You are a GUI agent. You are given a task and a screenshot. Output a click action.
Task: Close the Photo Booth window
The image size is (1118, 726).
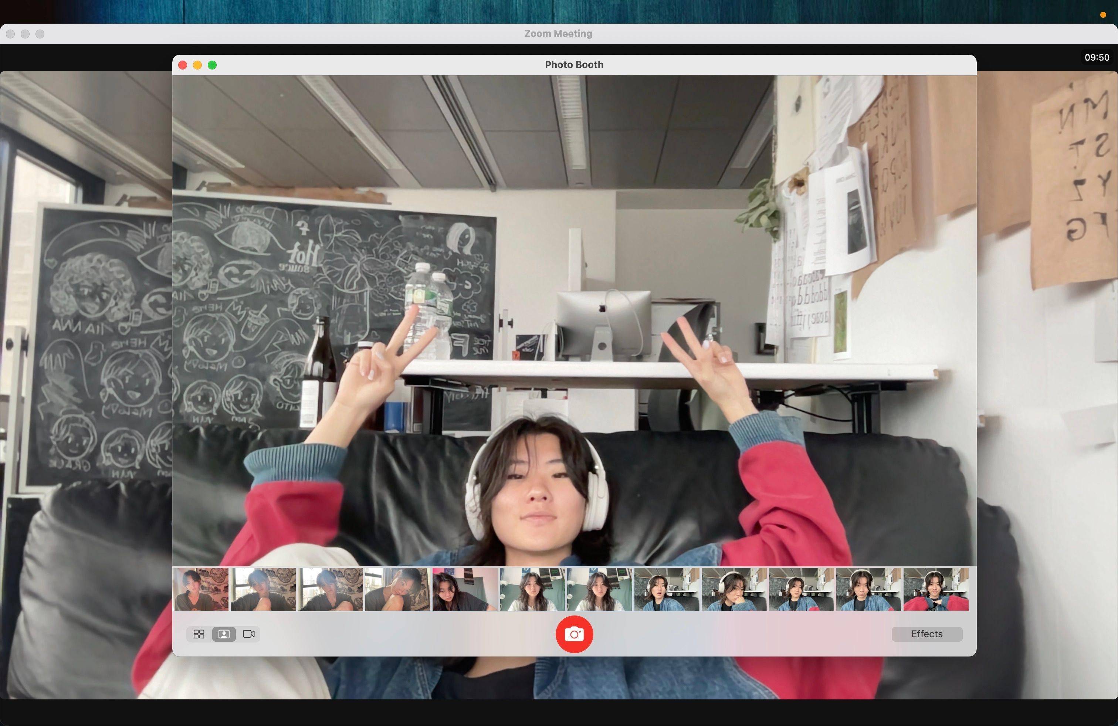[183, 65]
